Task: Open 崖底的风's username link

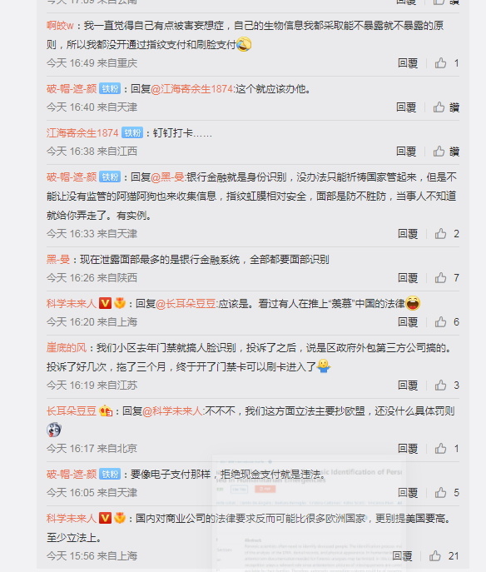Action: 67,348
